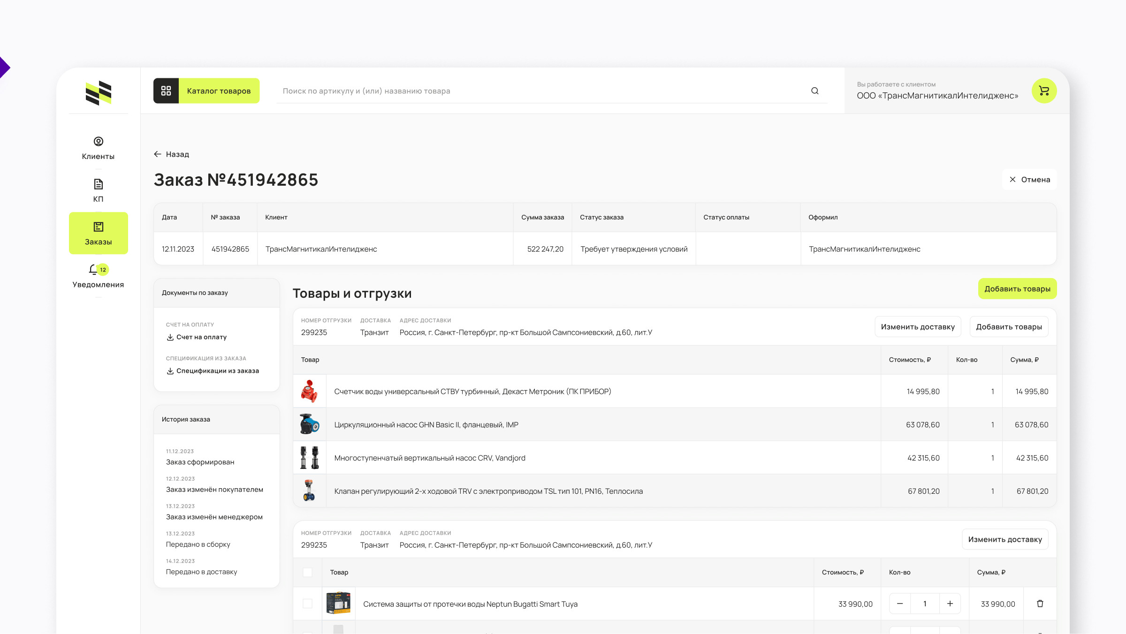Viewport: 1126px width, 634px height.
Task: Click the catalog grid icon
Action: pos(166,91)
